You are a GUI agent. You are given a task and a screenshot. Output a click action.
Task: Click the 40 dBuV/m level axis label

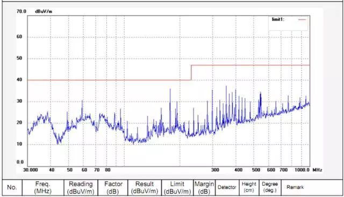19,80
